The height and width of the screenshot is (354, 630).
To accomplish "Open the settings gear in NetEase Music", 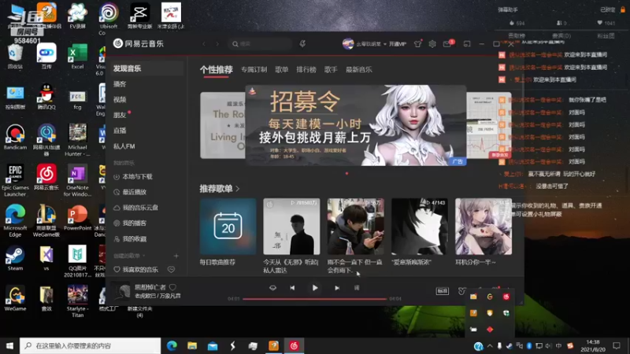I will tap(432, 44).
